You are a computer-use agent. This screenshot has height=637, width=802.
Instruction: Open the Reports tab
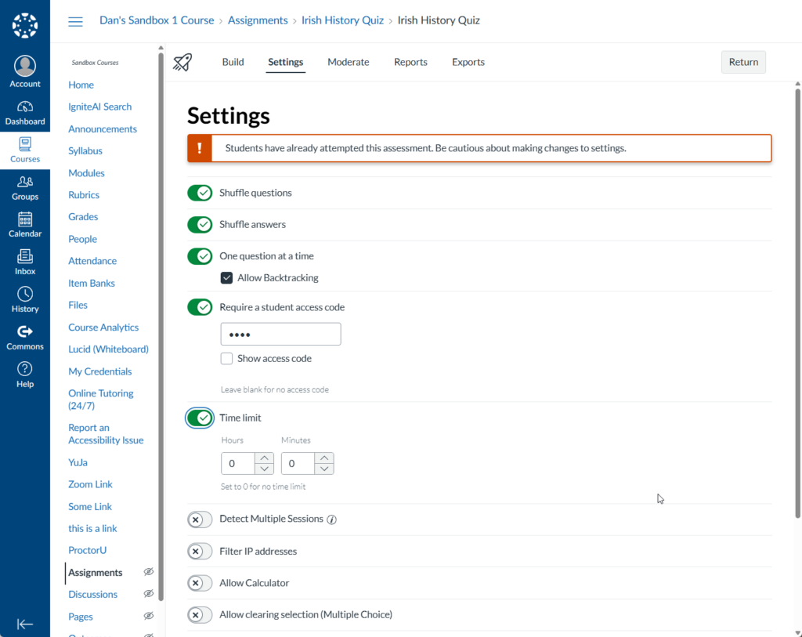coord(410,62)
